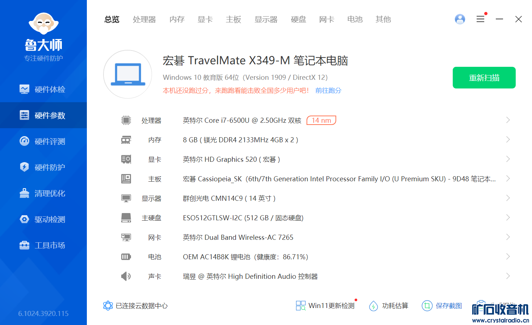
Task: Click the 显示器 monitor icon
Action: (x=126, y=198)
